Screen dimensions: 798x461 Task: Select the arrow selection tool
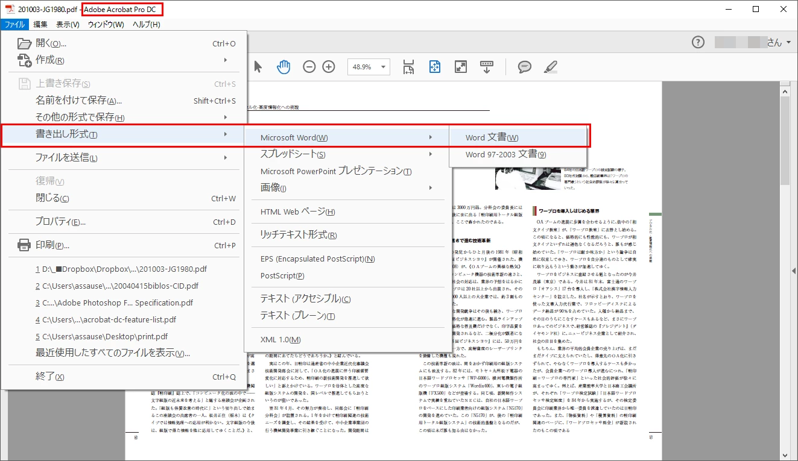click(258, 66)
